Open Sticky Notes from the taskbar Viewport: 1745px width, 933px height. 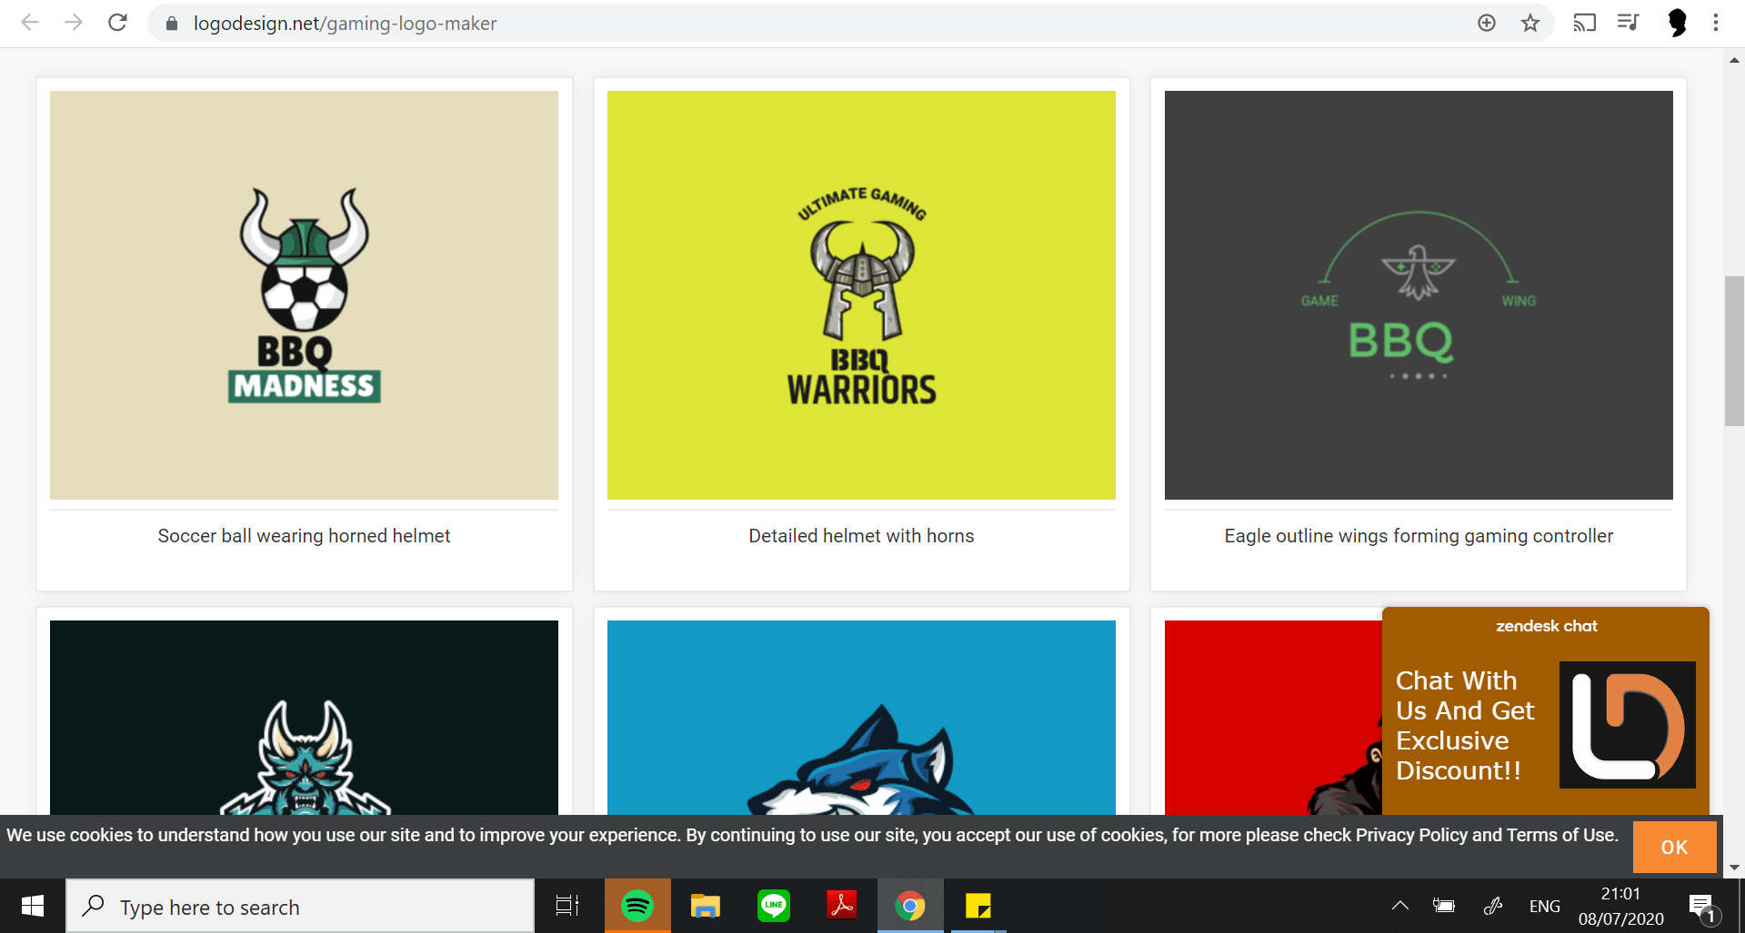pos(978,906)
